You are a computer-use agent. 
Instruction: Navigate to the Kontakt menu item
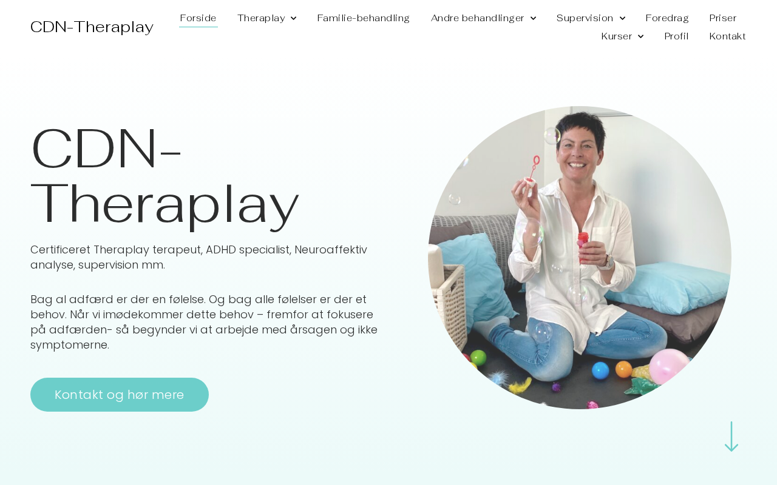[x=727, y=36]
